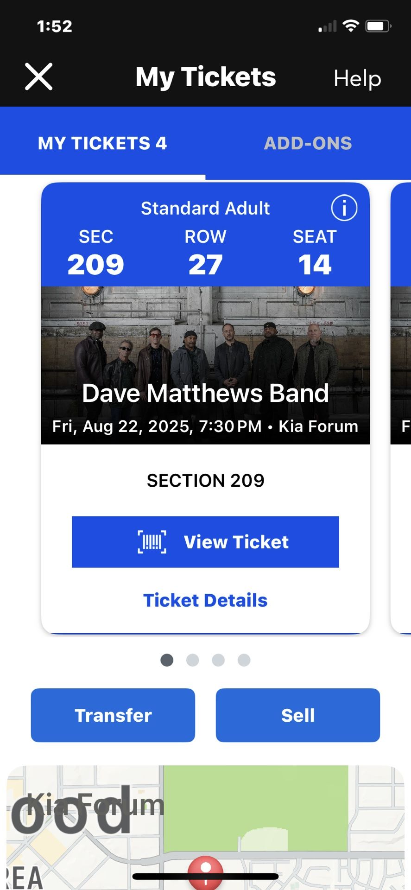This screenshot has width=411, height=890.
Task: Open the Ticket Details link
Action: (x=205, y=600)
